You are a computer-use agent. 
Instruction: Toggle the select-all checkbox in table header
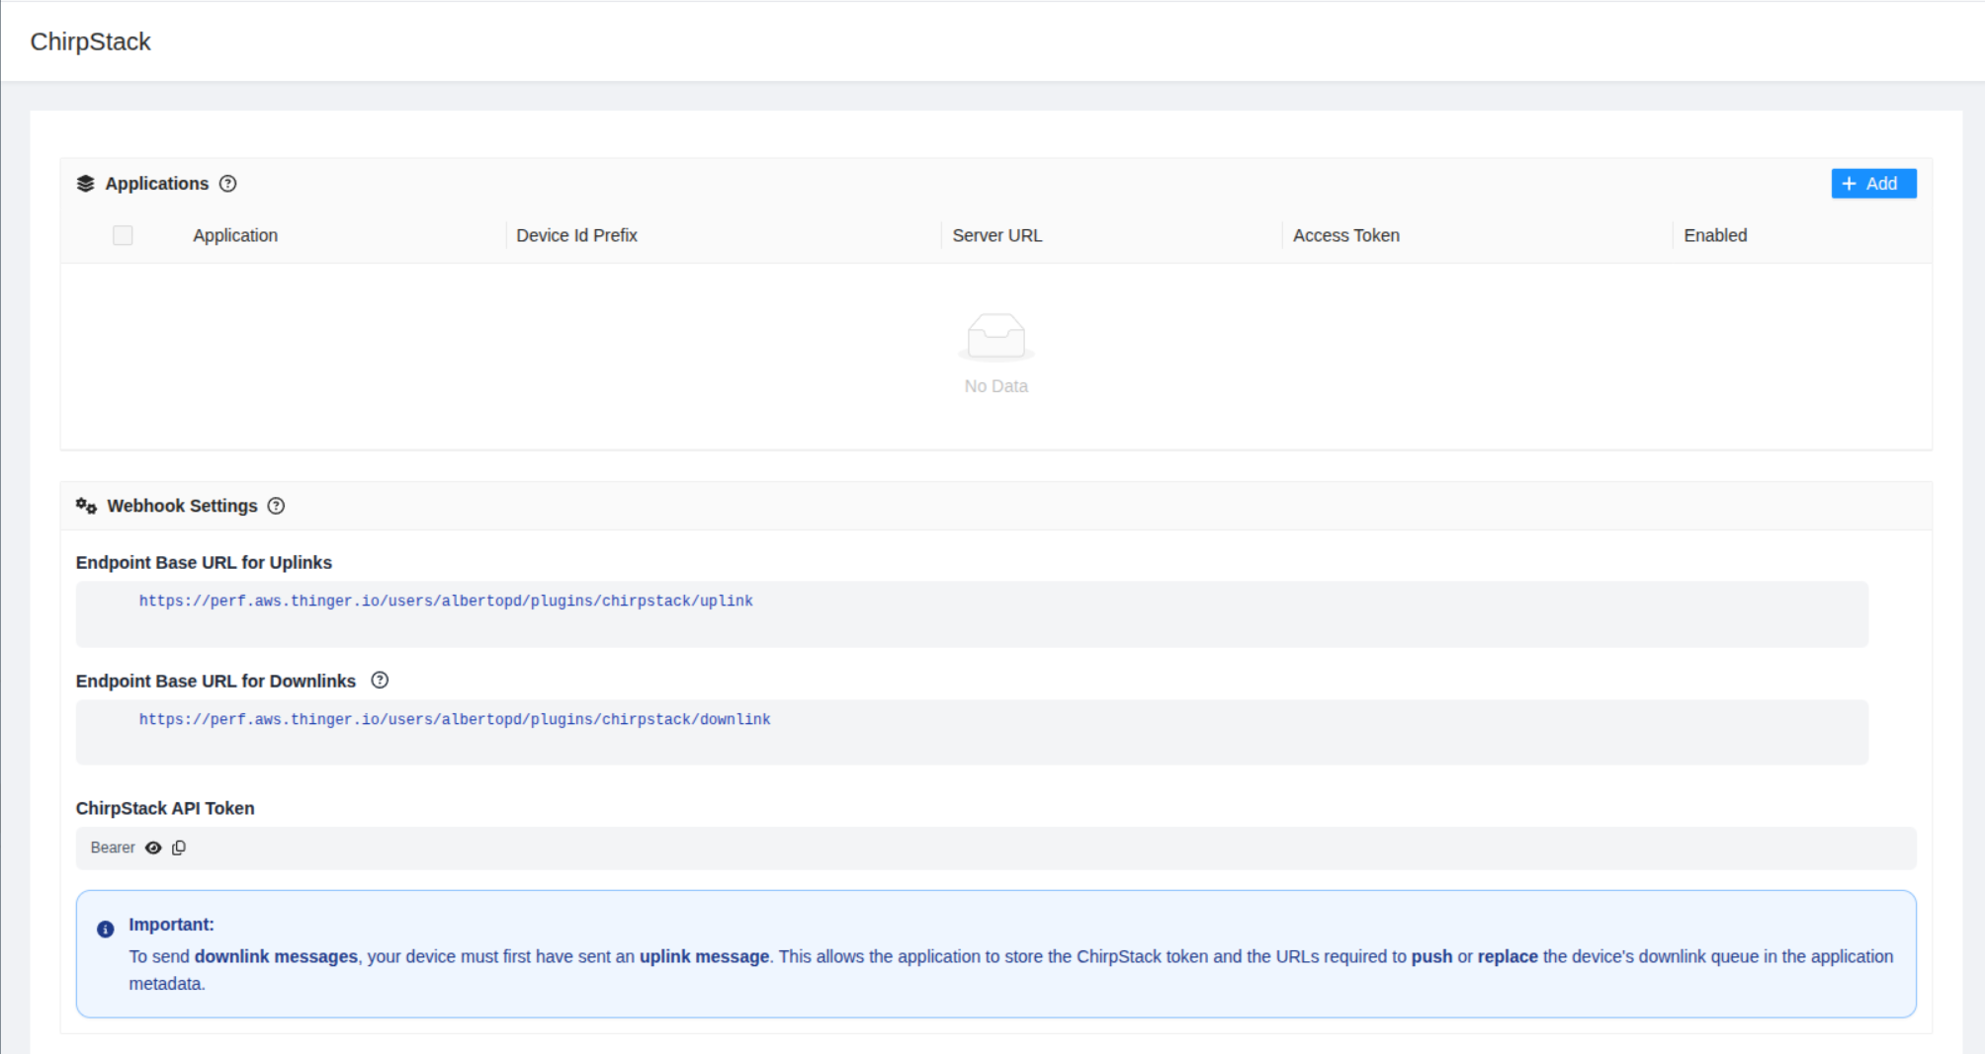pyautogui.click(x=123, y=235)
